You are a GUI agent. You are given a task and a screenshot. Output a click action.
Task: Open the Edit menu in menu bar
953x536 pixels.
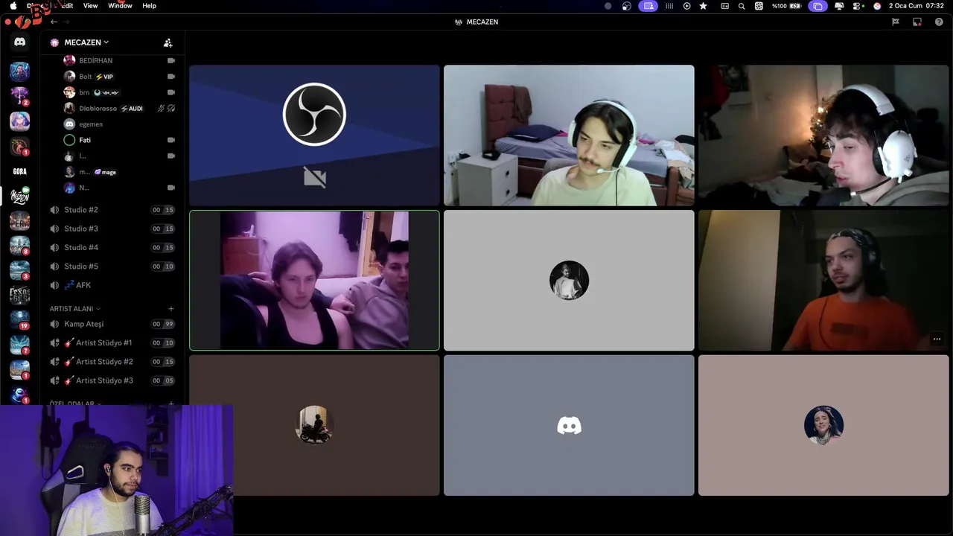point(67,6)
